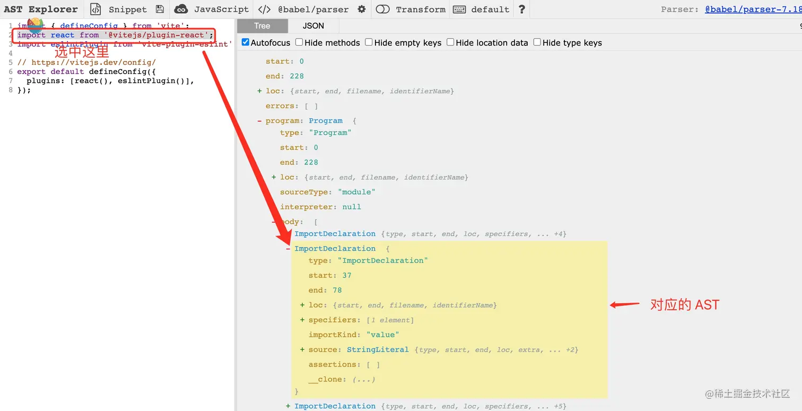Click the first ImportDeclaration with +4
This screenshot has width=802, height=411.
(x=335, y=233)
